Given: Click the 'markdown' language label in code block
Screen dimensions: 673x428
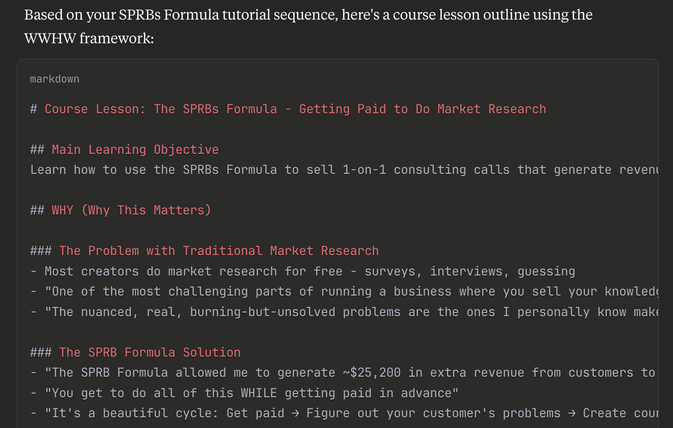Looking at the screenshot, I should point(54,79).
